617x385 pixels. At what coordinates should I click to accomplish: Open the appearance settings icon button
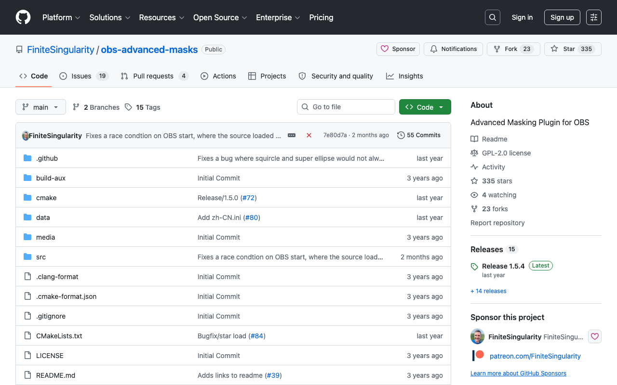594,17
